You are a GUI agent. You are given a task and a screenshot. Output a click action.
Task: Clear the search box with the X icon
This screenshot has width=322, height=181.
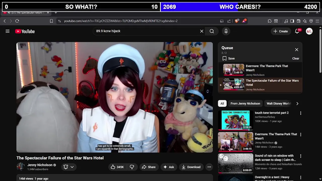pos(202,31)
